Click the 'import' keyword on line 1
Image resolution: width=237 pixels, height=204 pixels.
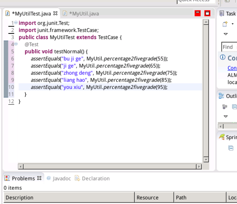point(27,23)
